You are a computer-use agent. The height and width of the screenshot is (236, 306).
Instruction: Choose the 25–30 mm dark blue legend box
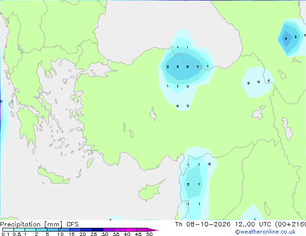(x=97, y=230)
